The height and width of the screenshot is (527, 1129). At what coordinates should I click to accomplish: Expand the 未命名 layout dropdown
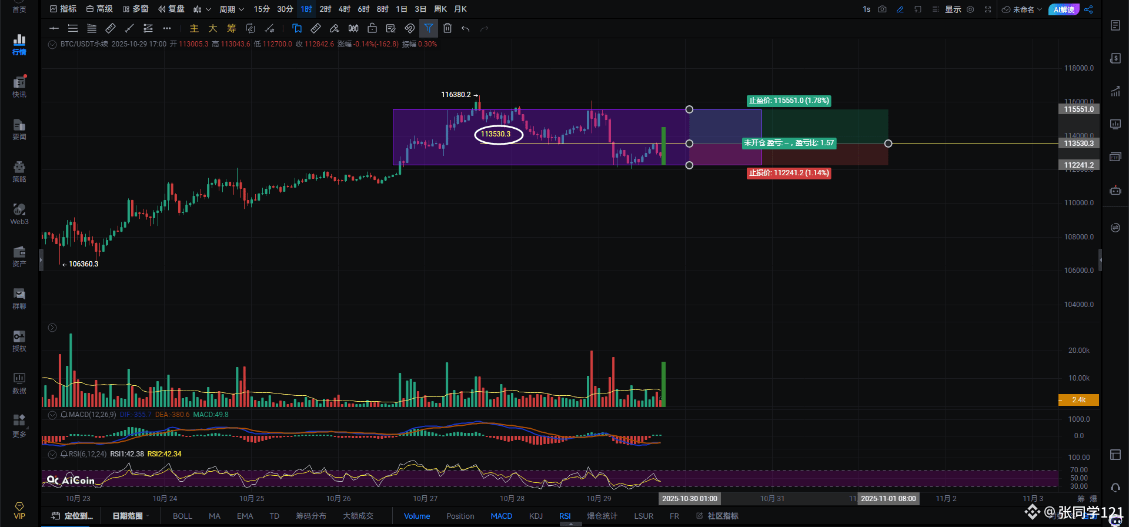pos(1023,9)
